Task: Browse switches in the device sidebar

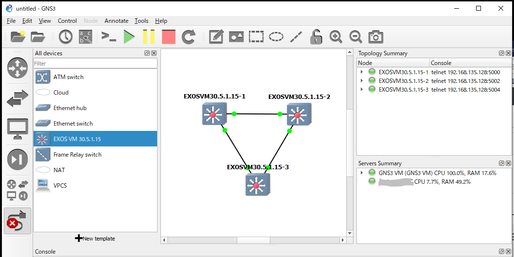Action: click(18, 98)
